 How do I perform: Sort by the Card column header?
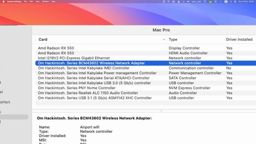point(43,40)
